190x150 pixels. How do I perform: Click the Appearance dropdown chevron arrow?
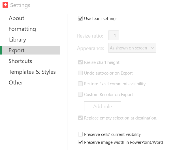point(153,48)
